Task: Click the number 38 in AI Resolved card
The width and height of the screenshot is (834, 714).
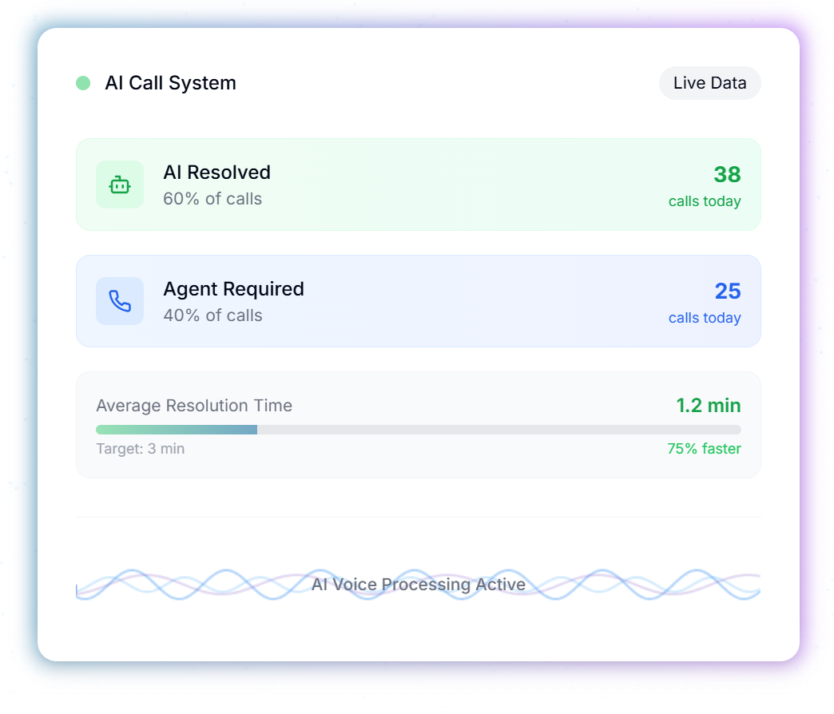Action: [727, 174]
